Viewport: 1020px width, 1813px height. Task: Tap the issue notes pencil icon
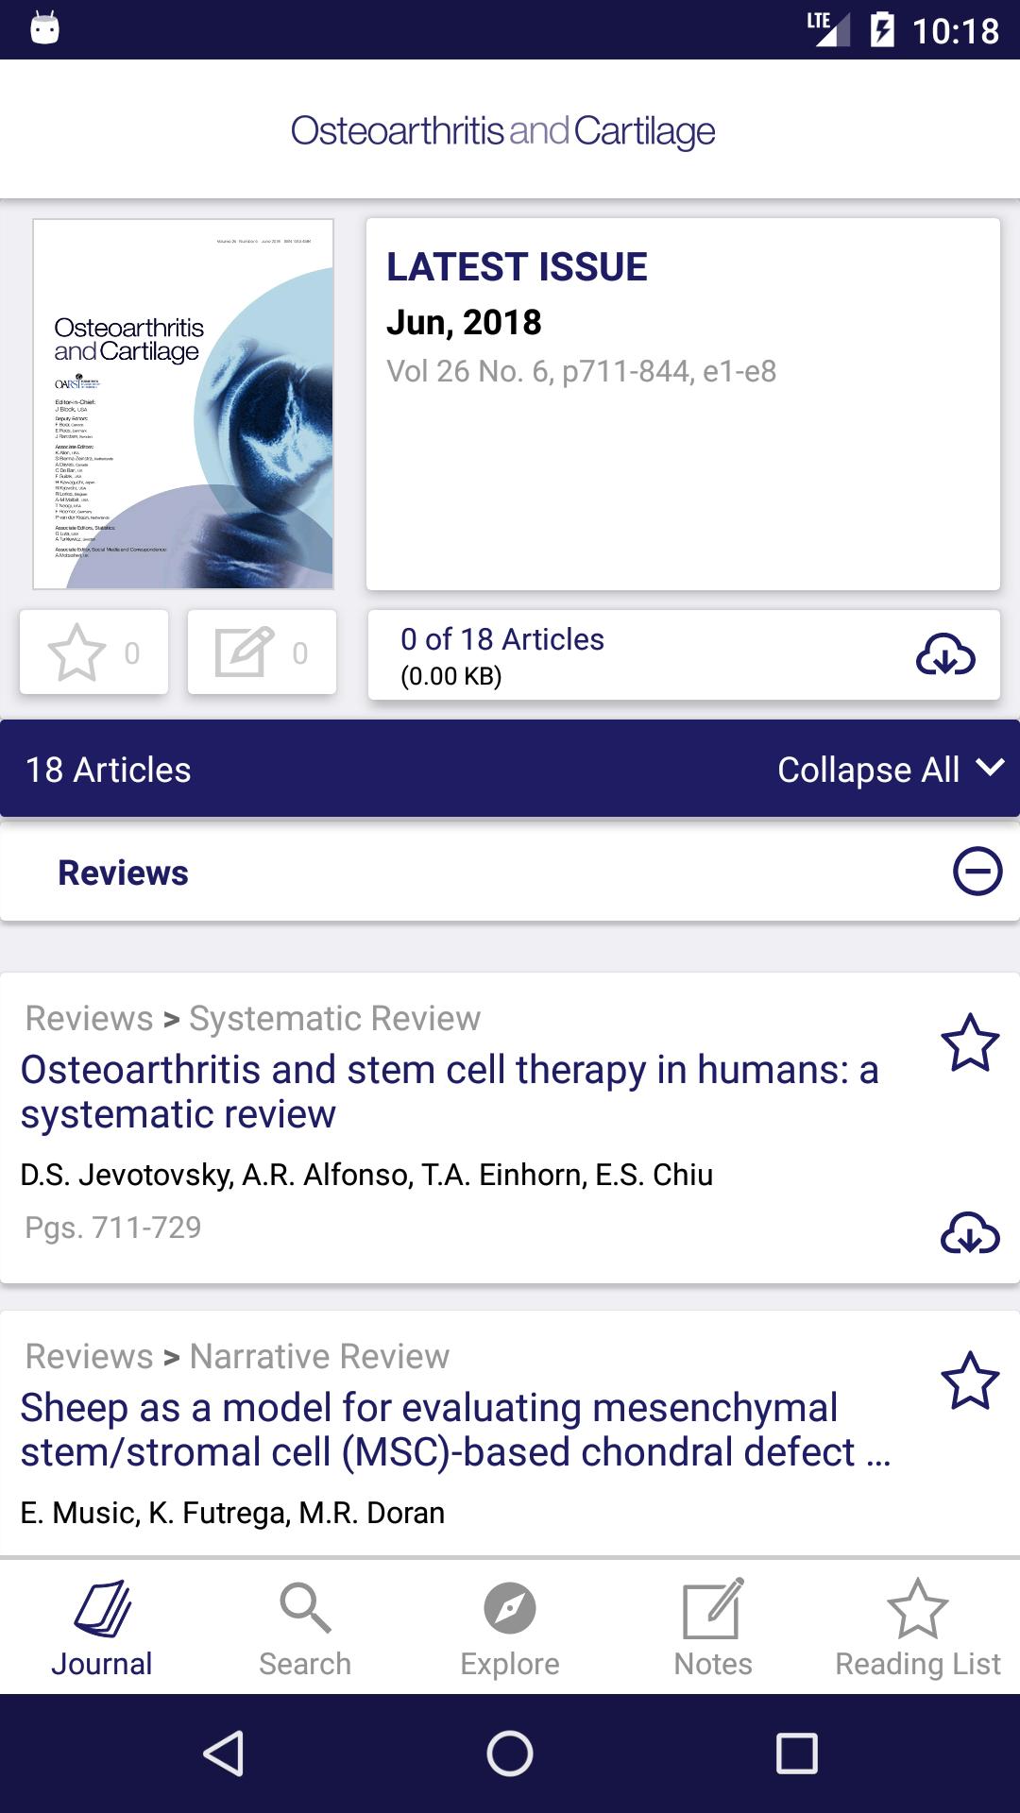(262, 652)
